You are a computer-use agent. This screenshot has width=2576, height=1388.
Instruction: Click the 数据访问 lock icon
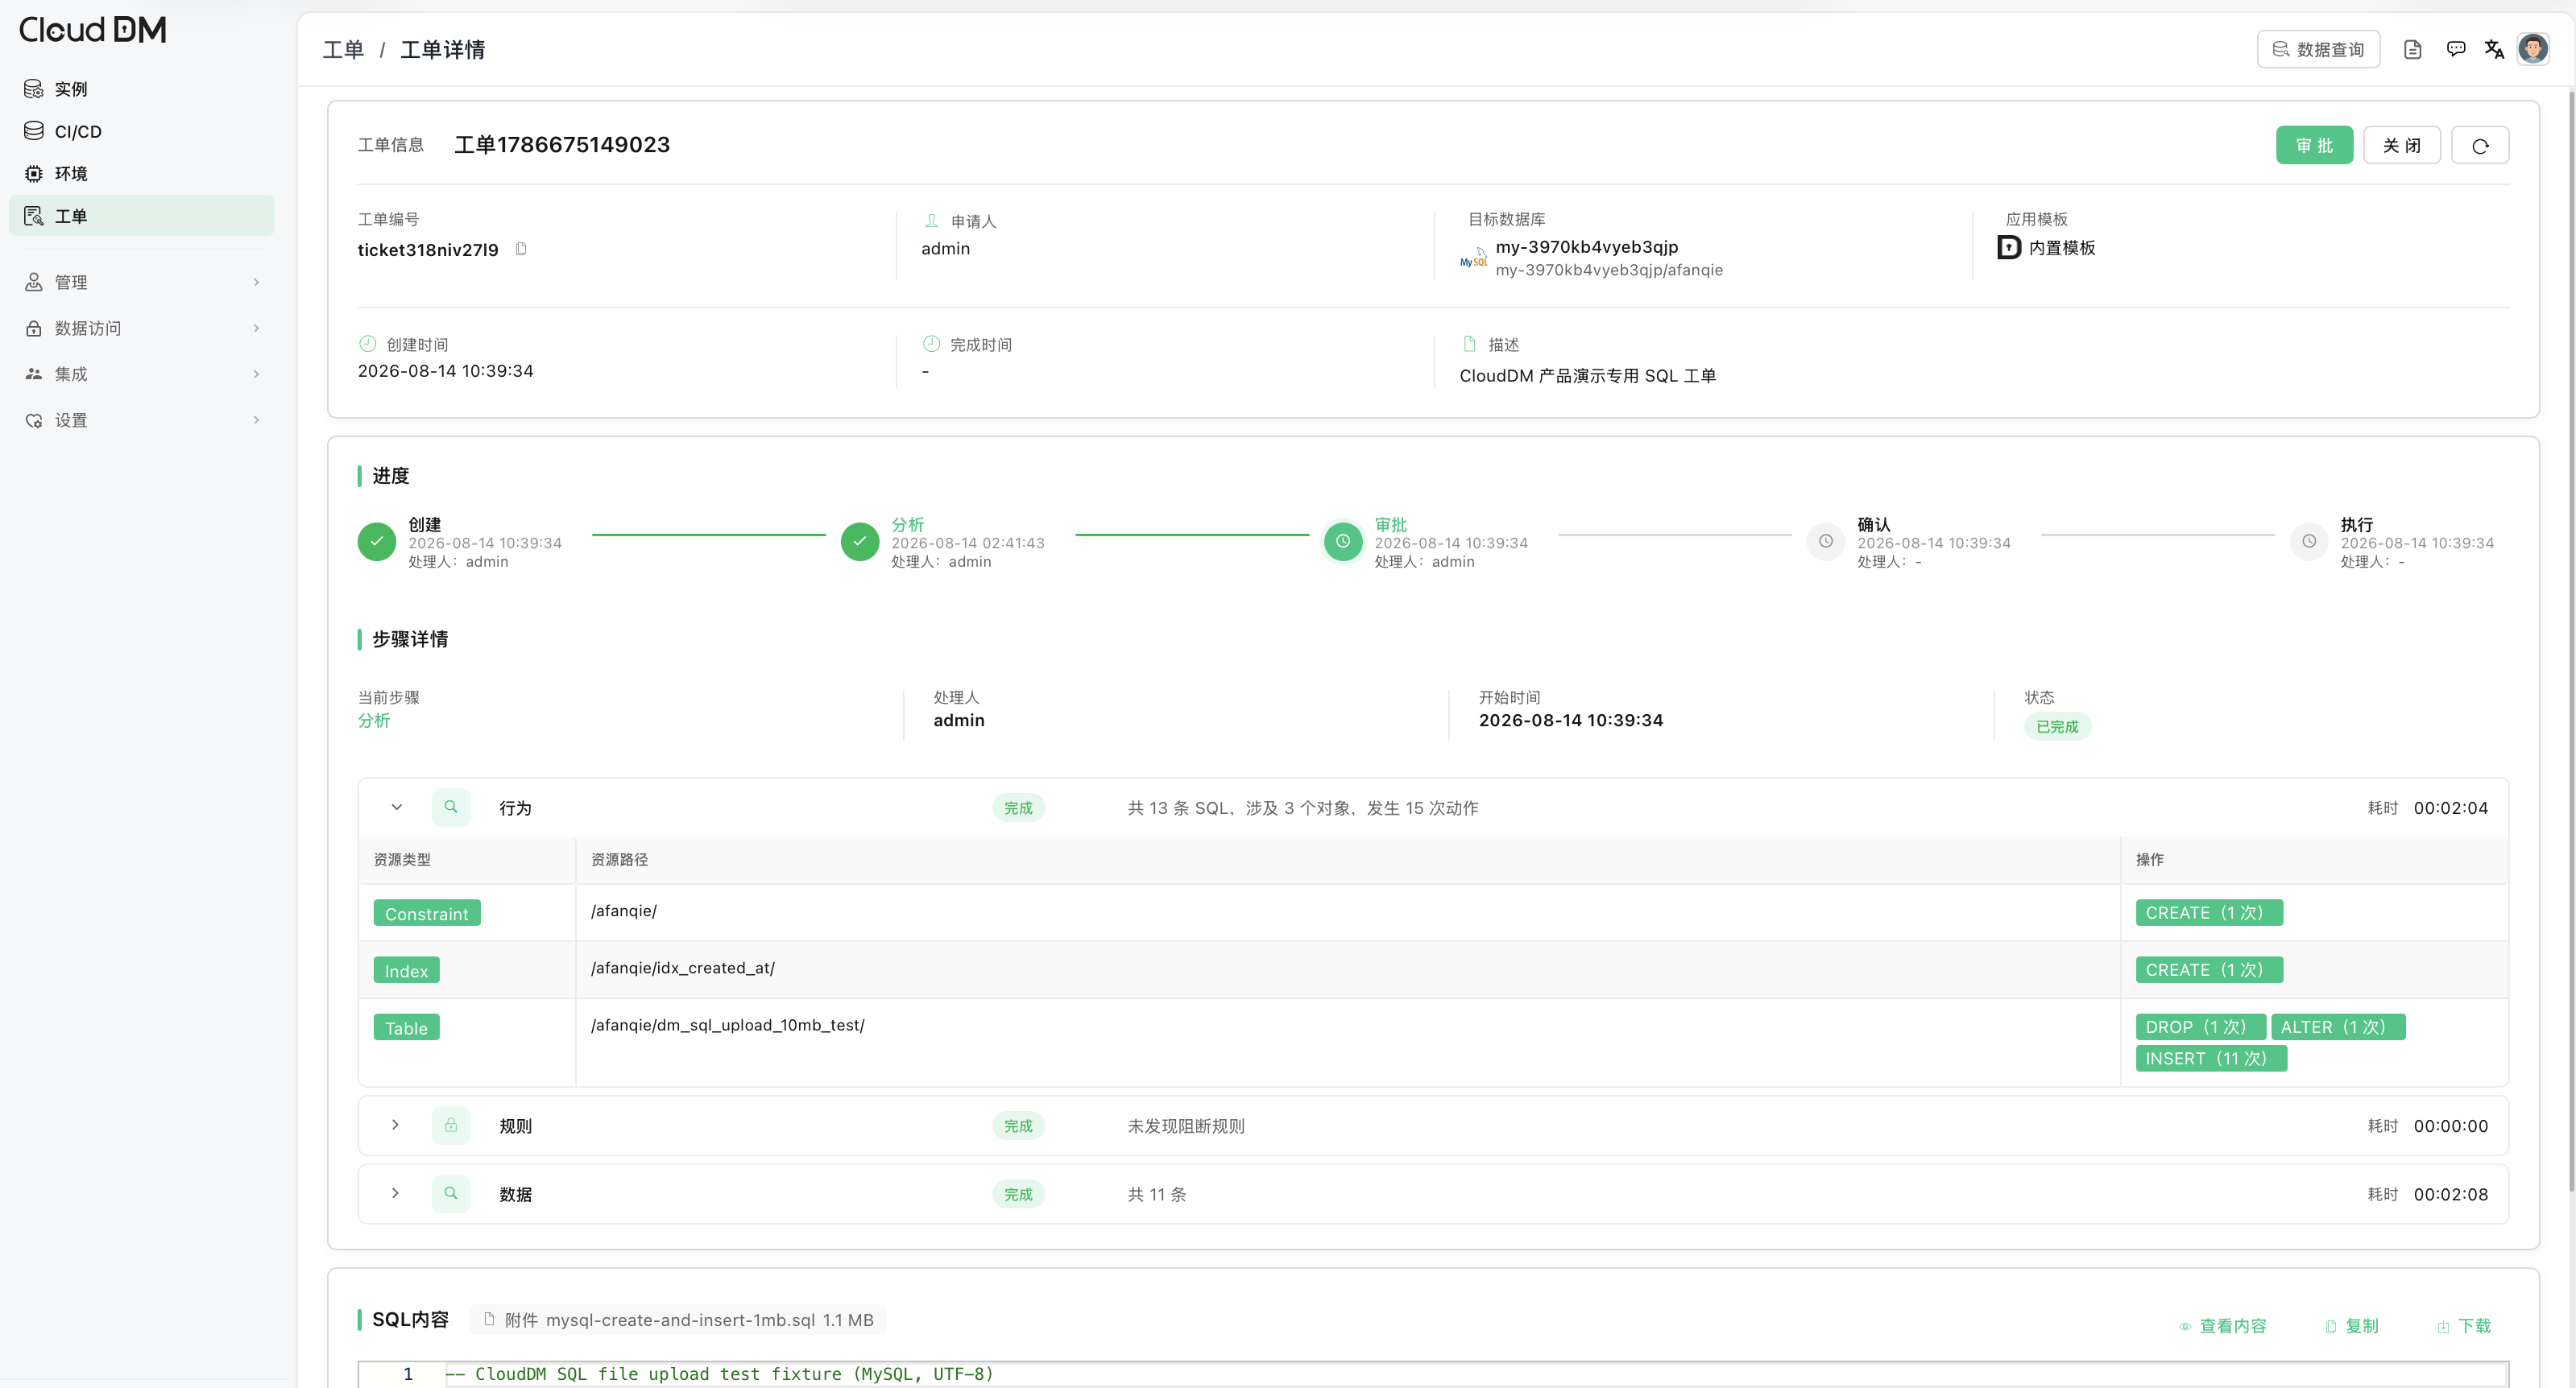(x=34, y=328)
